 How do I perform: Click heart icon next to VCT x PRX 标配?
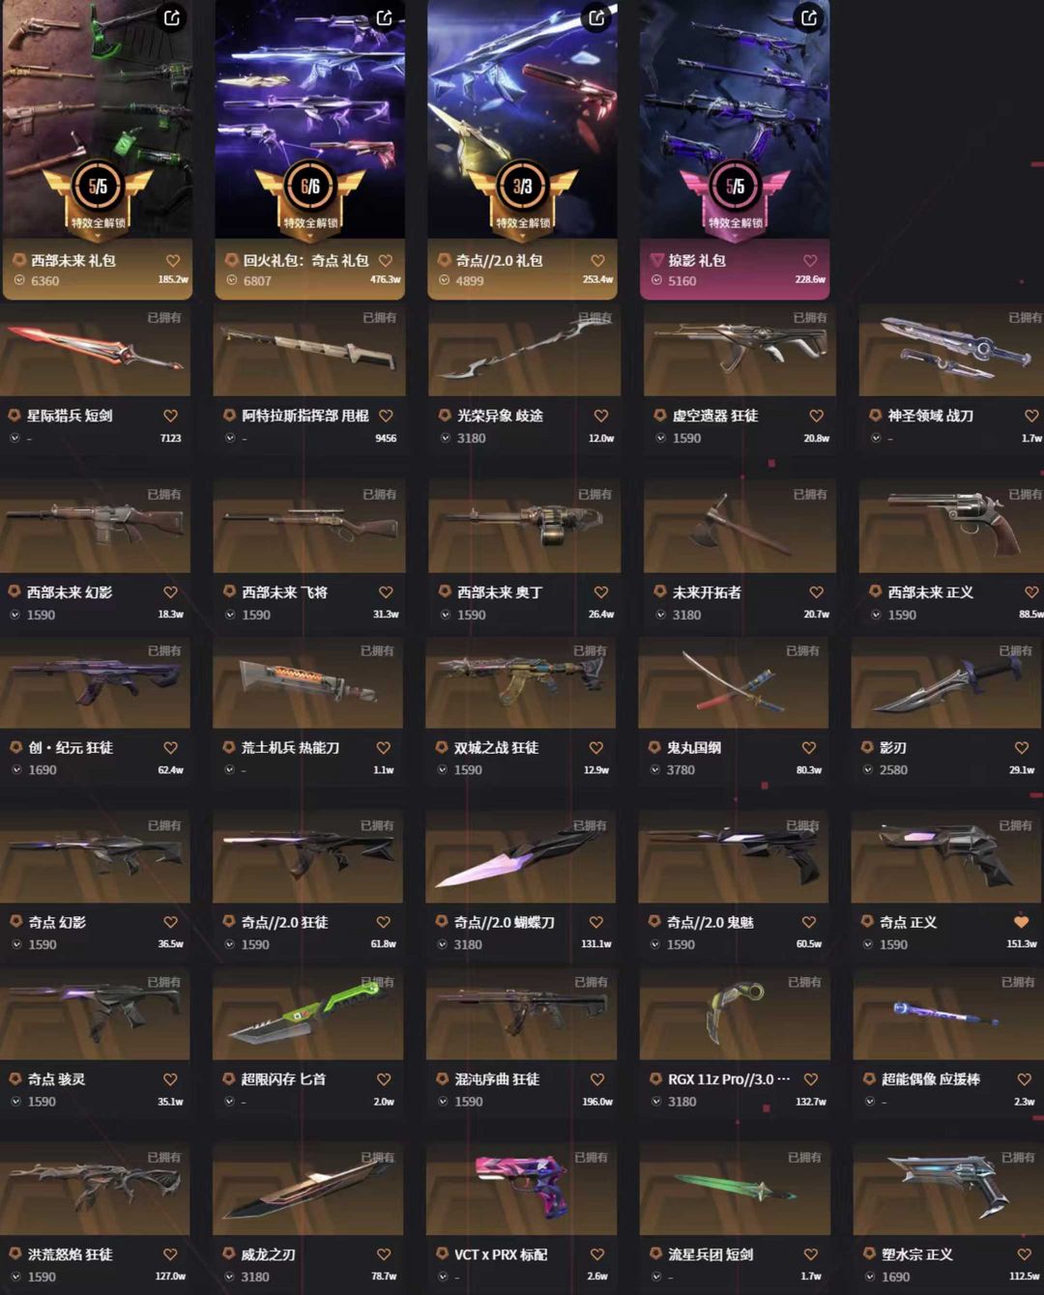tap(597, 1254)
